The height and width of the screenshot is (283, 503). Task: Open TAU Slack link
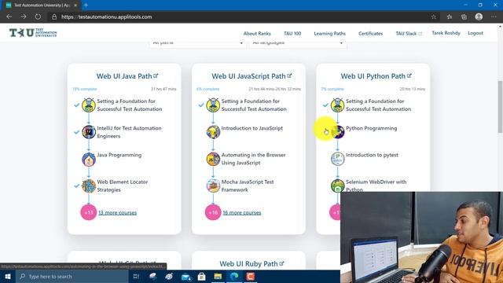click(409, 33)
